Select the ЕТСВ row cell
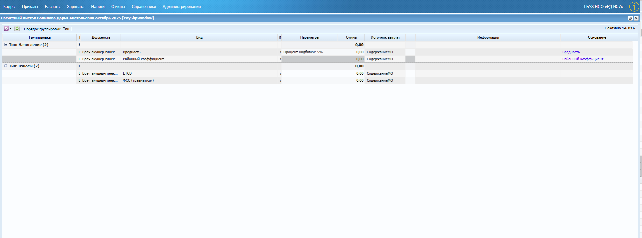Image resolution: width=642 pixels, height=238 pixels. (199, 73)
